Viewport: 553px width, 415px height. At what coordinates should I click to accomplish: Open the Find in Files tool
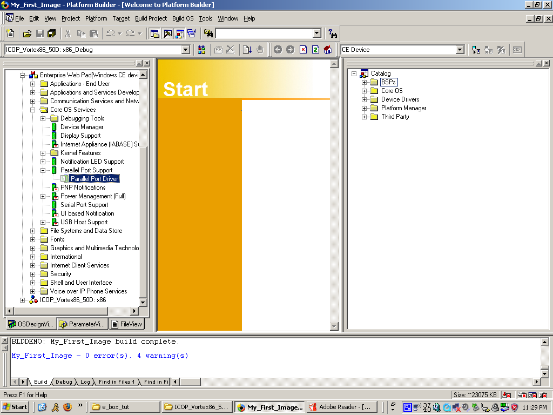(x=207, y=33)
